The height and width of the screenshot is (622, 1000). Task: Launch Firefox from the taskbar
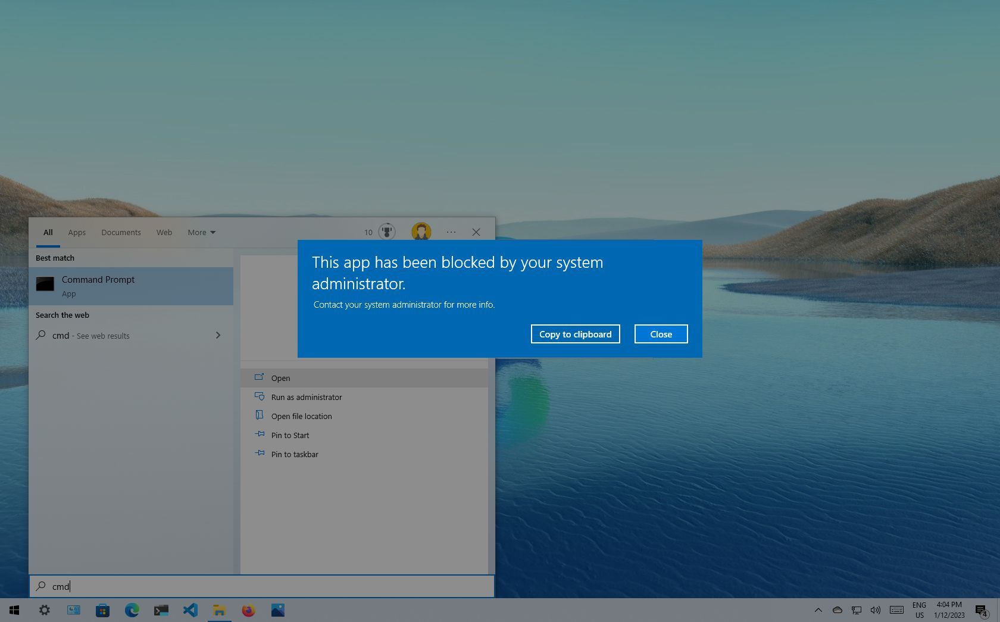pyautogui.click(x=248, y=610)
